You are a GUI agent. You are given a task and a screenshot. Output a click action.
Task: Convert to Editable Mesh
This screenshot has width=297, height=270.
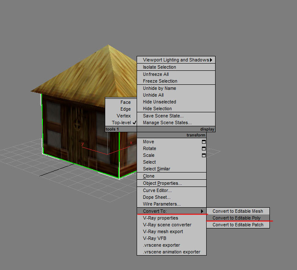point(238,211)
